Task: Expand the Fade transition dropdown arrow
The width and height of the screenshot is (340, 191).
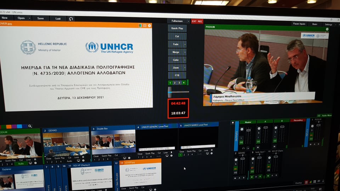Action: (x=185, y=45)
